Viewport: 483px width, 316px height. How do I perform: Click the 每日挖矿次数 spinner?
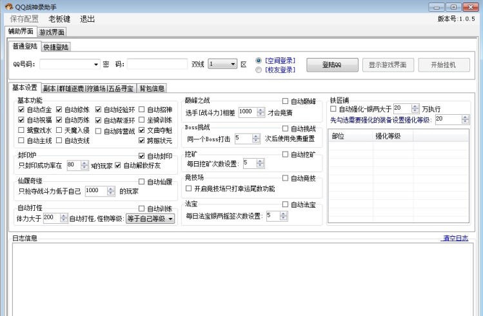(x=253, y=163)
